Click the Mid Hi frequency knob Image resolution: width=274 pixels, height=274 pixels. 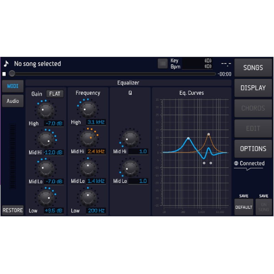click(x=88, y=139)
